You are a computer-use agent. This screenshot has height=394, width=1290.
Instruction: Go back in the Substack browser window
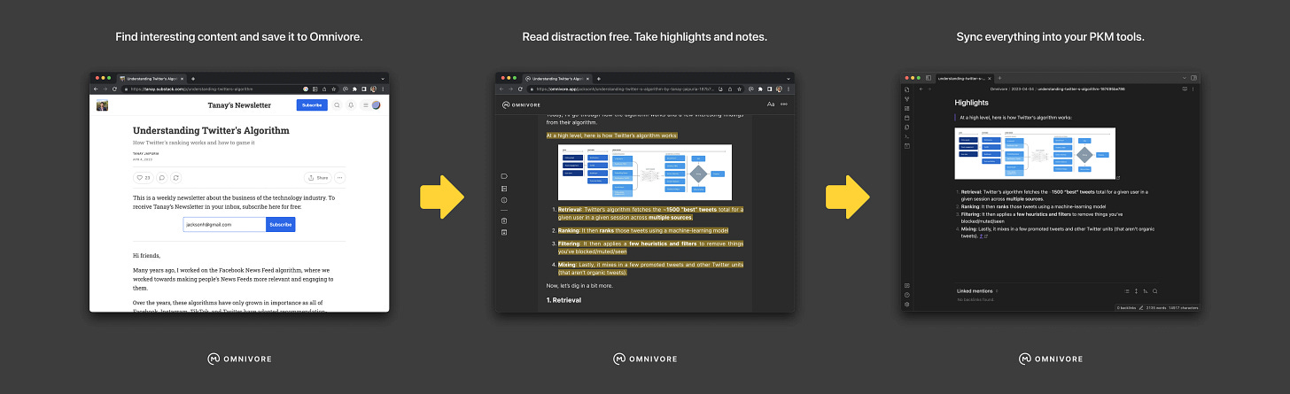(95, 89)
